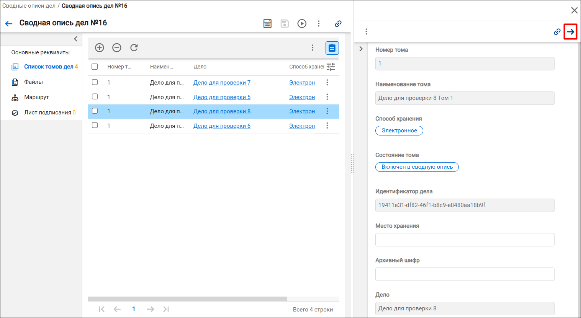The width and height of the screenshot is (581, 318).
Task: Click the Дело field in details panel
Action: [465, 308]
